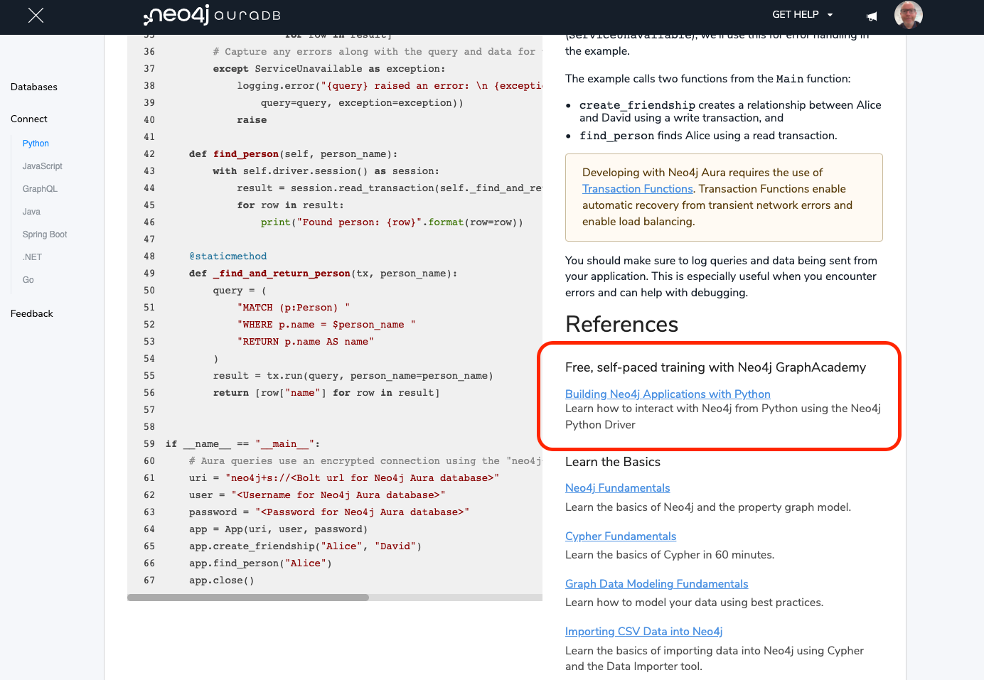This screenshot has width=984, height=680.
Task: Select the JavaScript connect guide
Action: pyautogui.click(x=43, y=166)
